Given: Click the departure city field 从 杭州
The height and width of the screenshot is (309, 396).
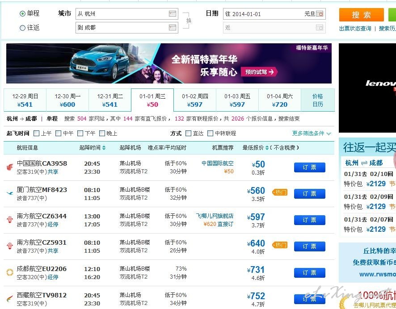Looking at the screenshot, I should pyautogui.click(x=127, y=14).
